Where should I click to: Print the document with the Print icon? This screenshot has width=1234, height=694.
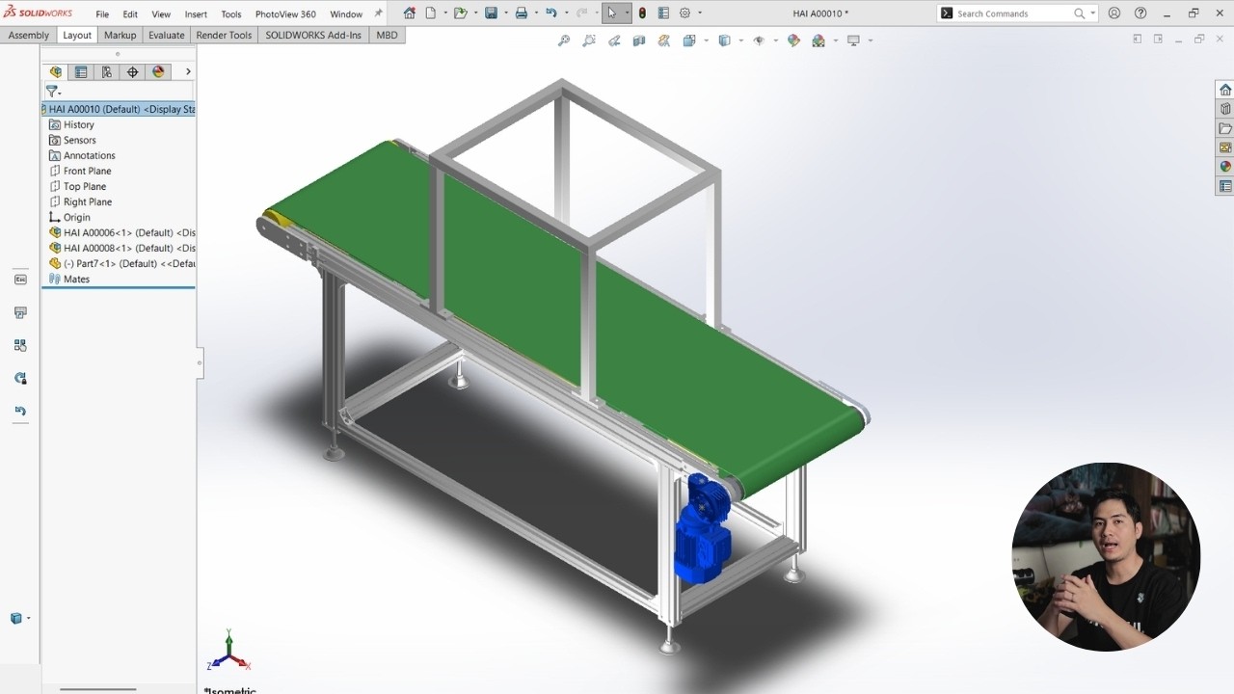coord(522,13)
